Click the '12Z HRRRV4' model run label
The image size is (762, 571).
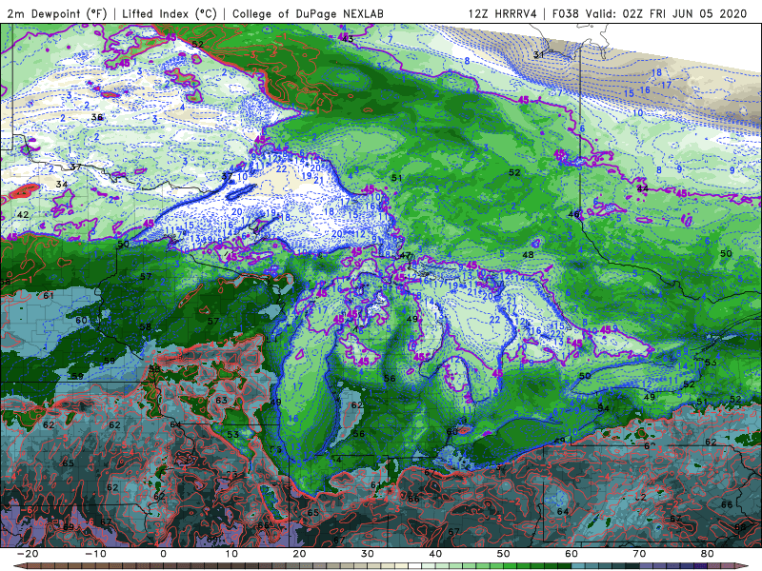pos(503,13)
